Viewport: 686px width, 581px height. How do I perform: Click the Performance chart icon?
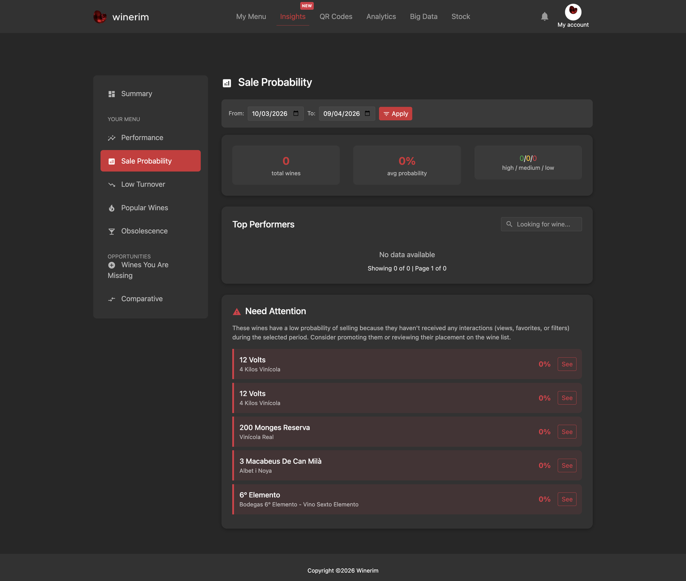(x=112, y=138)
